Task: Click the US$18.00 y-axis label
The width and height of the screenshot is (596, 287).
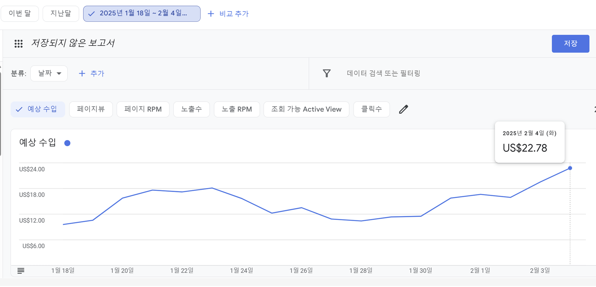Action: [32, 195]
